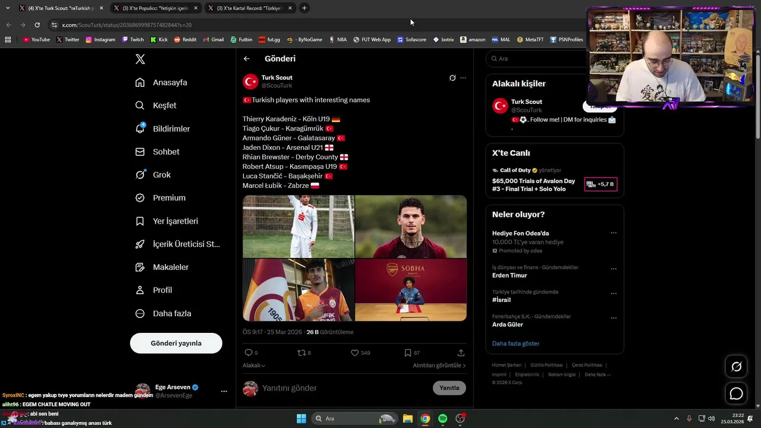The height and width of the screenshot is (428, 761).
Task: Show hidden system tray icons
Action: click(676, 418)
